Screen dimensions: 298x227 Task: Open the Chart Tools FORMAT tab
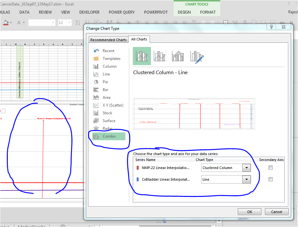208,12
